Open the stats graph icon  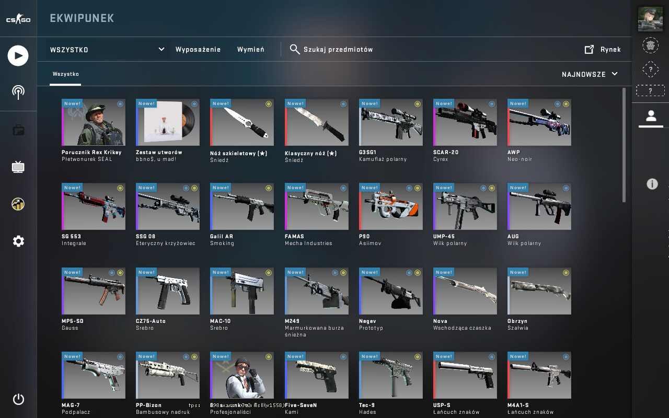click(18, 204)
